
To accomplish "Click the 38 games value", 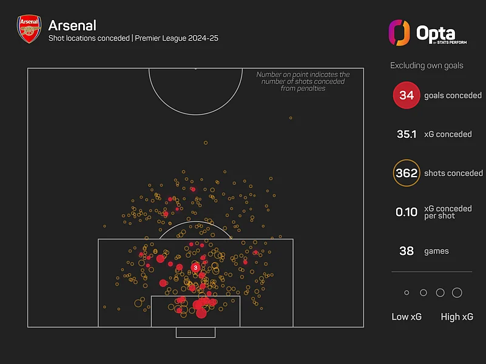I will point(407,251).
